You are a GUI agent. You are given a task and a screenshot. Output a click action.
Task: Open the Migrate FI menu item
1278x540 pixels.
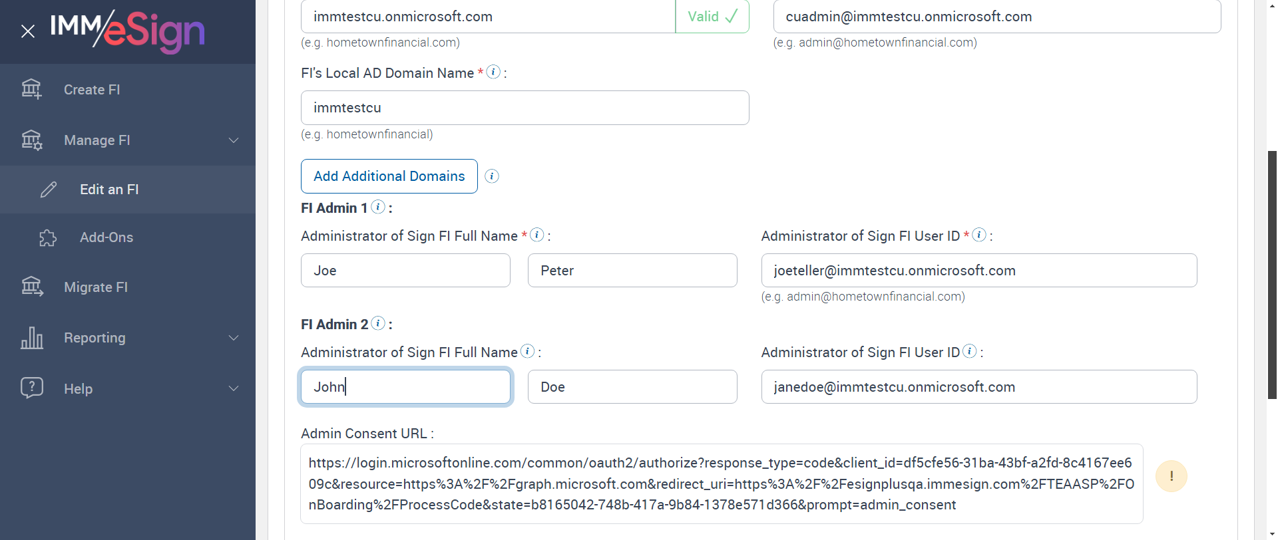96,287
